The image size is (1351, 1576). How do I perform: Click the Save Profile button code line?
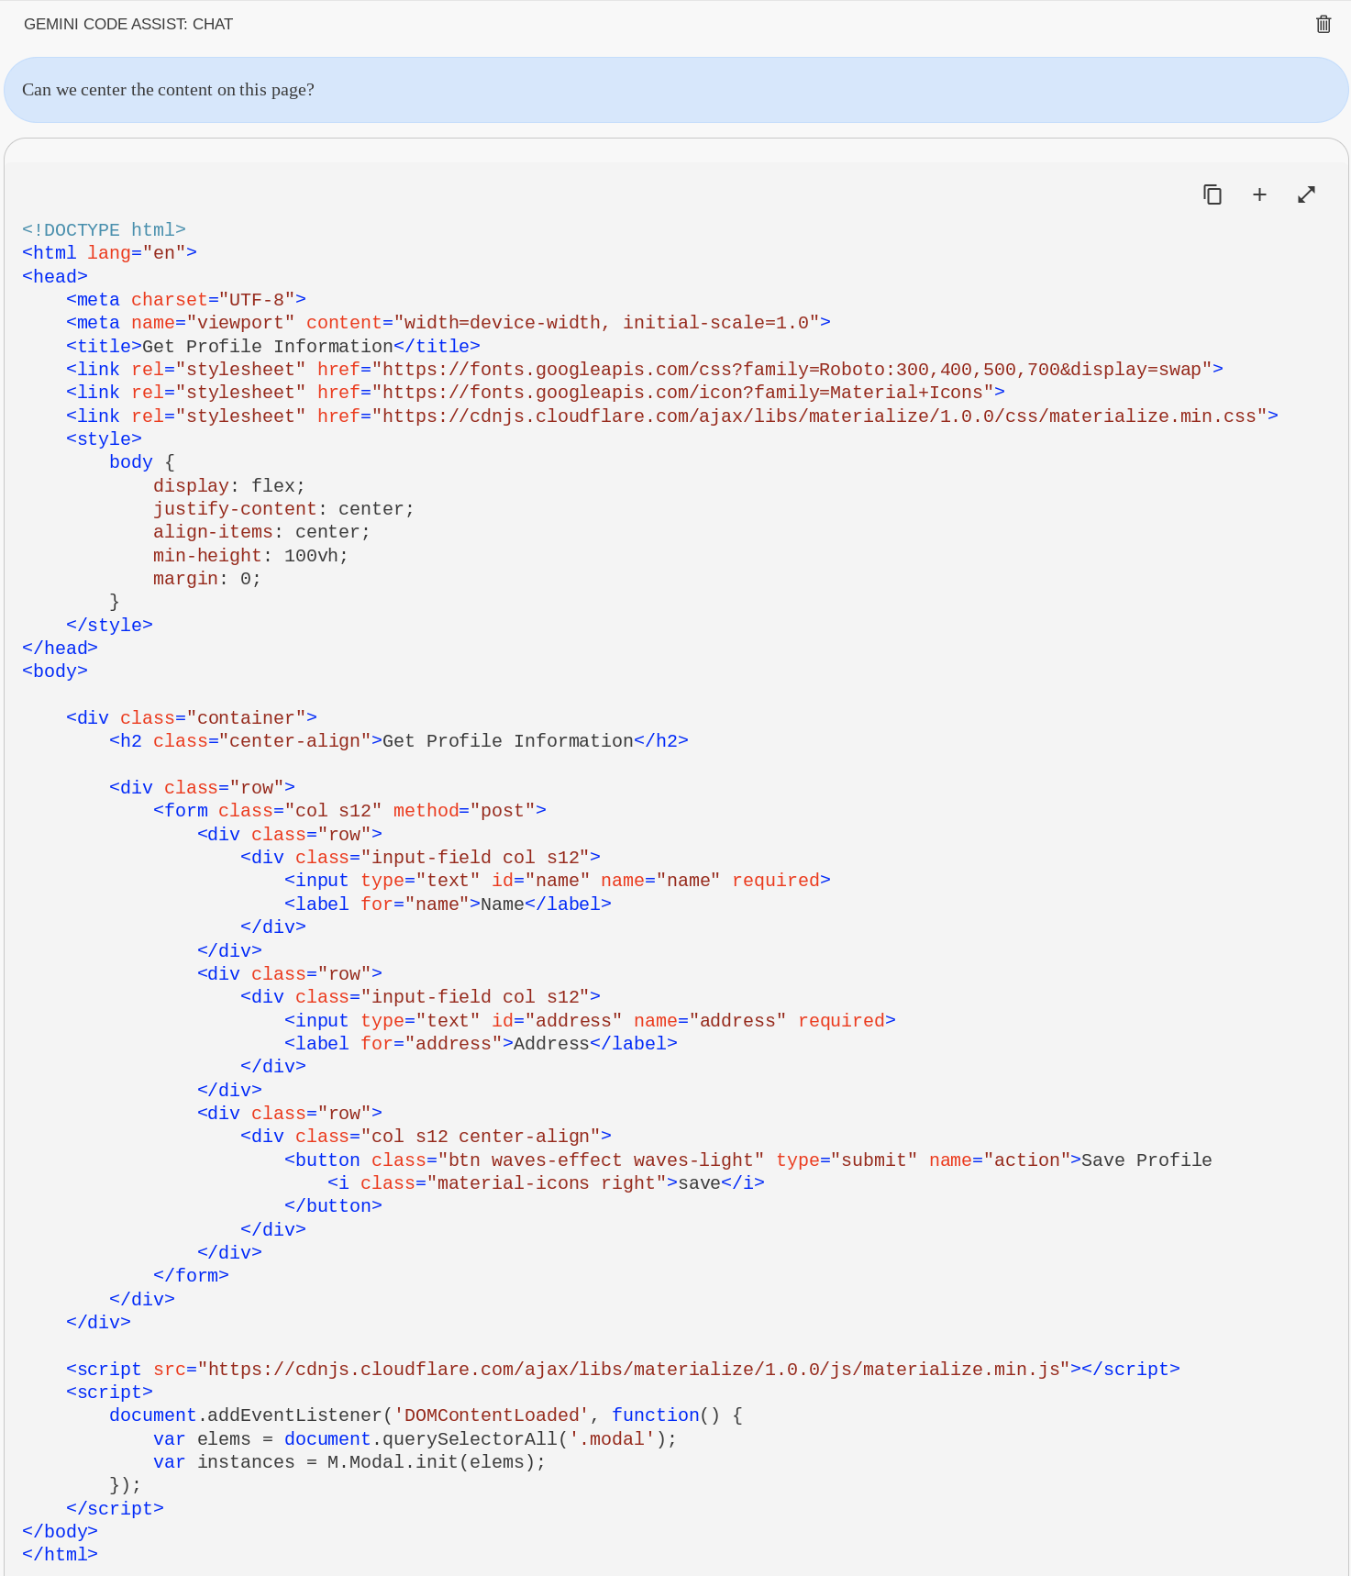point(747,1160)
